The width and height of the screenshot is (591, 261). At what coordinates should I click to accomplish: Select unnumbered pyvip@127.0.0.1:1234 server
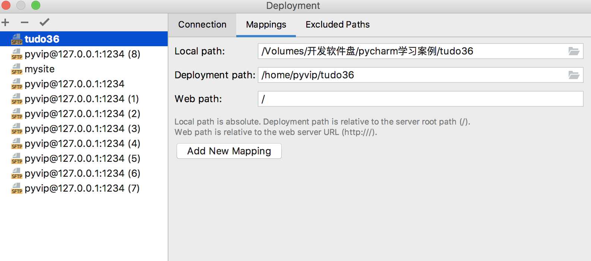tap(84, 84)
